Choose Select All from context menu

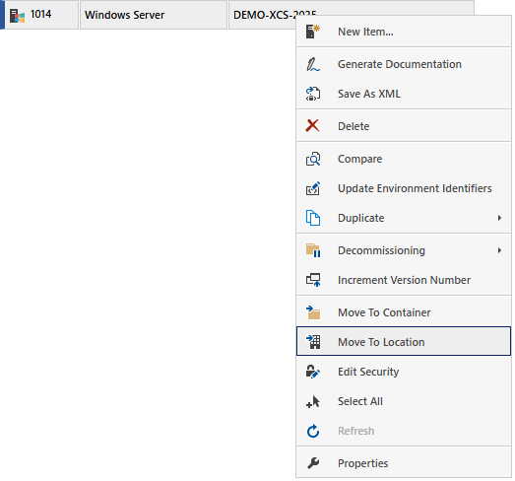[404, 401]
